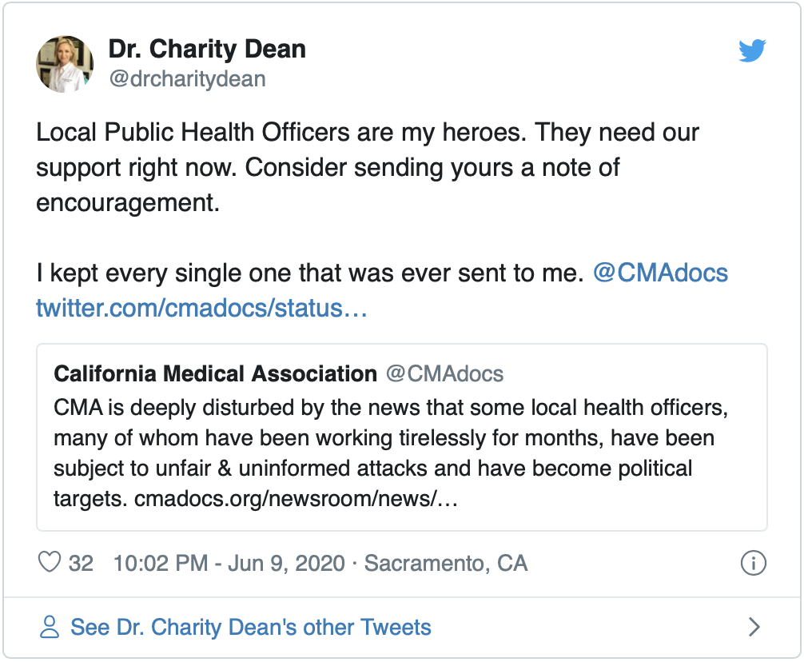Viewport: 804px width, 662px height.
Task: Click the 10:02 PM - Jun 9, 2020 timestamp
Action: (x=229, y=563)
